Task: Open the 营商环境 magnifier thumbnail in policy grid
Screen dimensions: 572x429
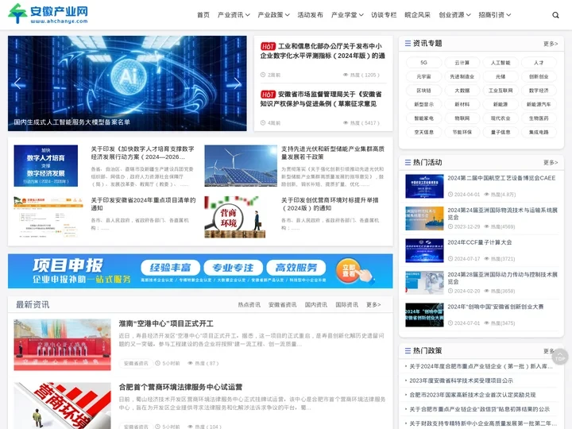Action: point(234,217)
